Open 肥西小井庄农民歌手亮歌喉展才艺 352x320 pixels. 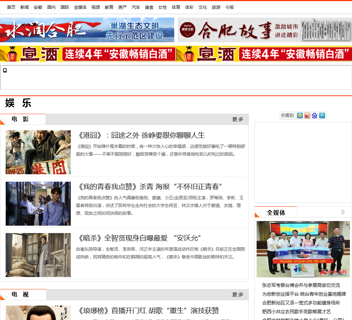click(296, 312)
